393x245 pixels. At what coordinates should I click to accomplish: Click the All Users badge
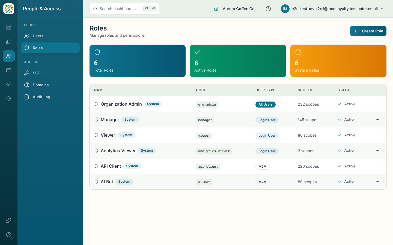[266, 105]
